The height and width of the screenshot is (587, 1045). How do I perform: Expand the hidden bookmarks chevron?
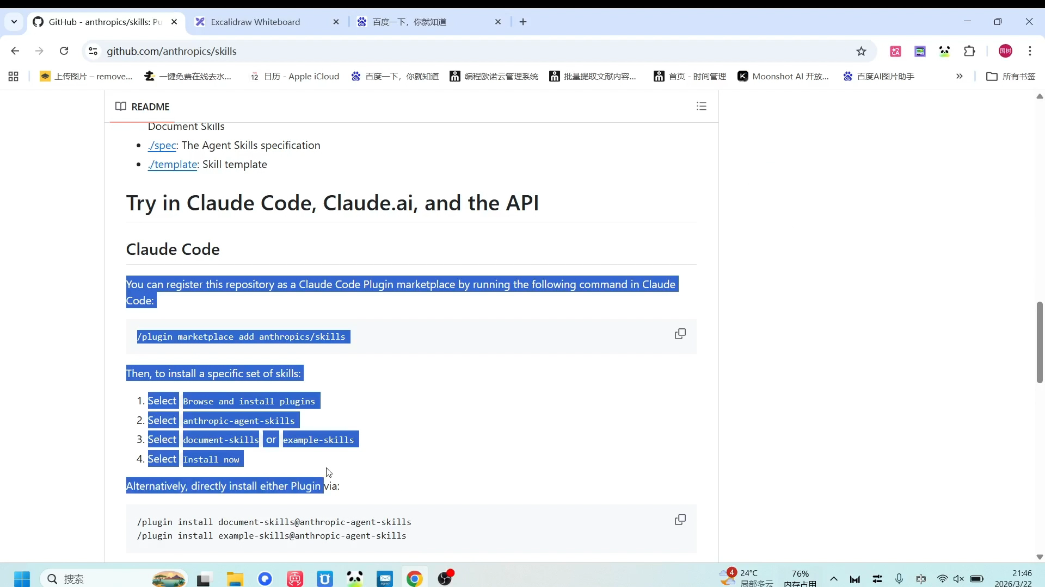[959, 77]
